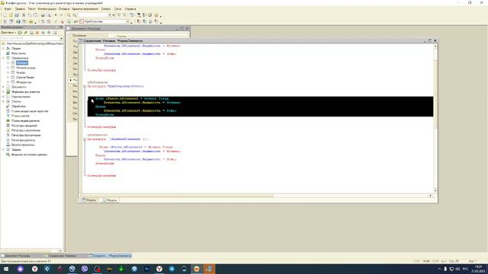Open Viber from the taskbar

[x=85, y=269]
